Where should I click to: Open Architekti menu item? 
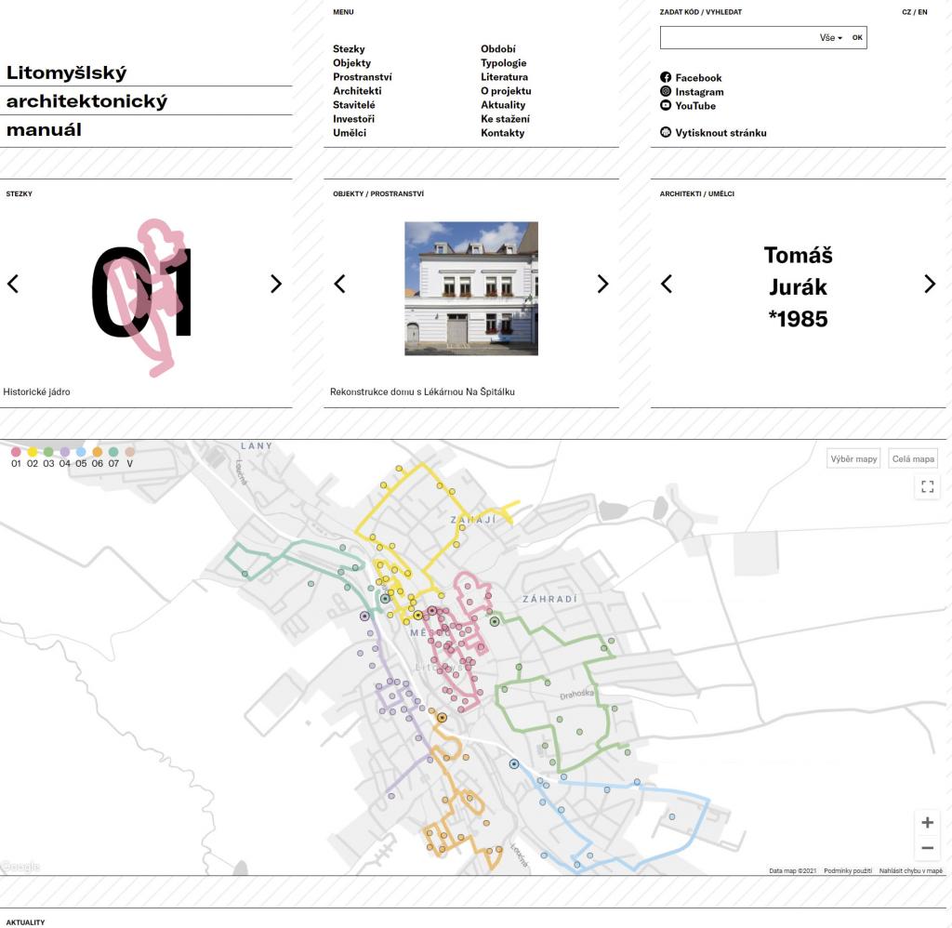point(357,91)
